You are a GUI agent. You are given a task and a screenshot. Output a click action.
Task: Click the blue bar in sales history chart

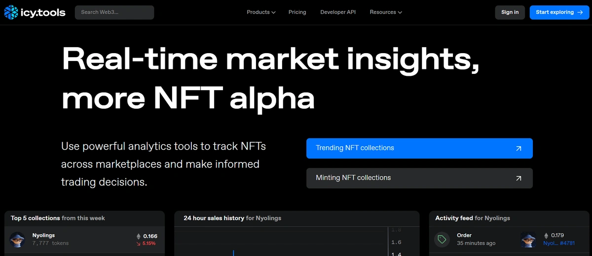tap(233, 253)
